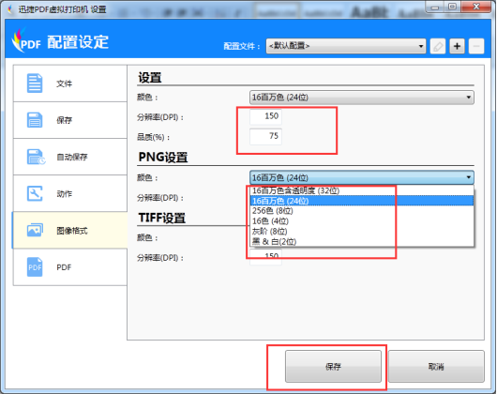Open the 自动保存 clock-disk icon
This screenshot has height=394, width=497.
click(36, 157)
